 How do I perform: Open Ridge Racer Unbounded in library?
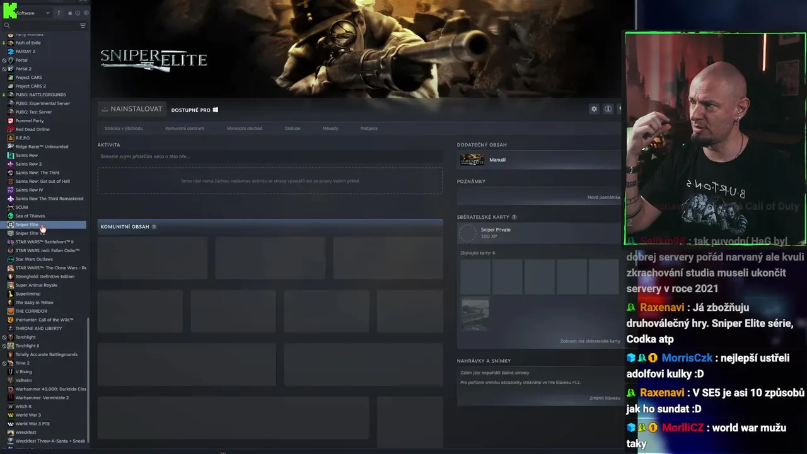(x=42, y=146)
